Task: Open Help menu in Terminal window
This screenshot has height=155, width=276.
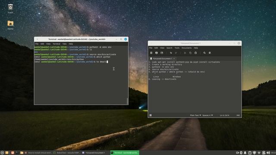Action: click(71, 44)
